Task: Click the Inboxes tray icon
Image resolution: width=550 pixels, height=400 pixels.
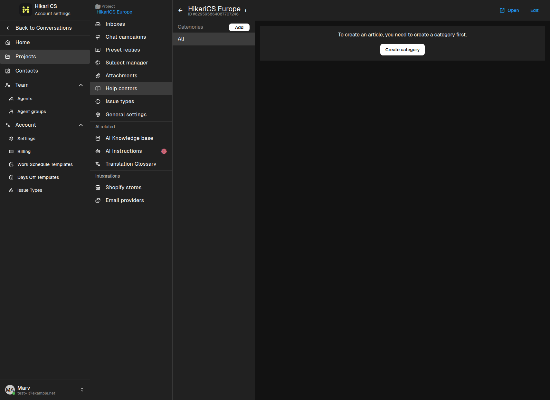Action: tap(98, 24)
